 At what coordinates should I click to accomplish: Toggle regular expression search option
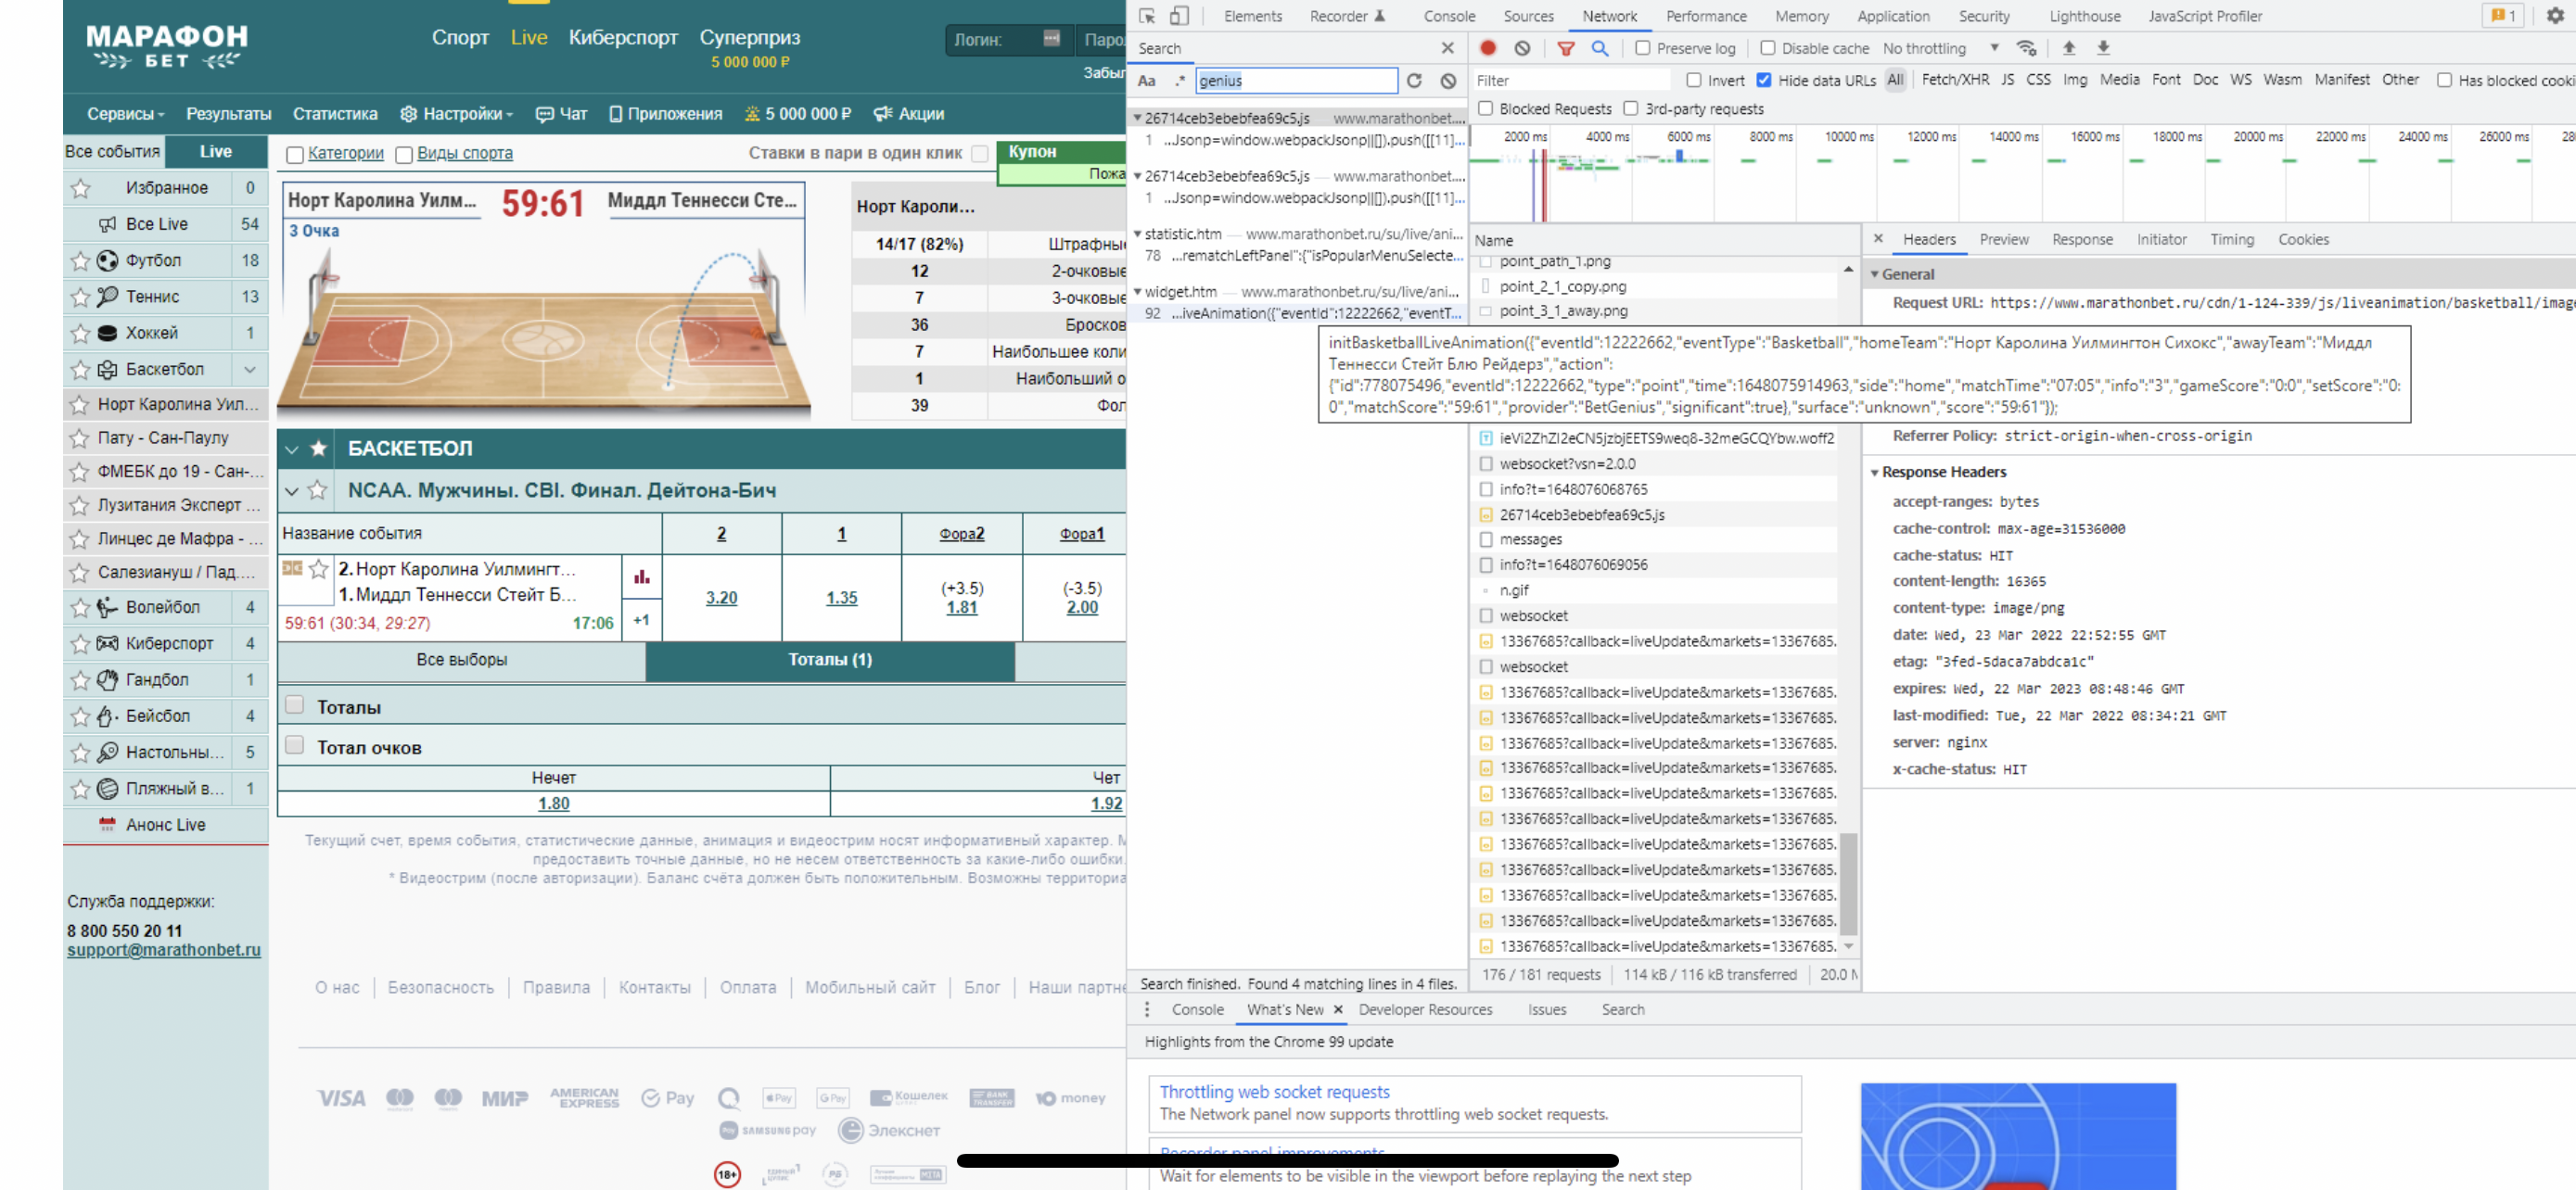pyautogui.click(x=1180, y=81)
